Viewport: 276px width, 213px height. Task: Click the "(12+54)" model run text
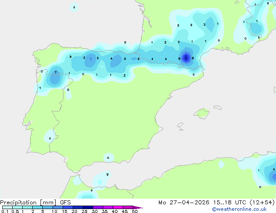[262, 203]
